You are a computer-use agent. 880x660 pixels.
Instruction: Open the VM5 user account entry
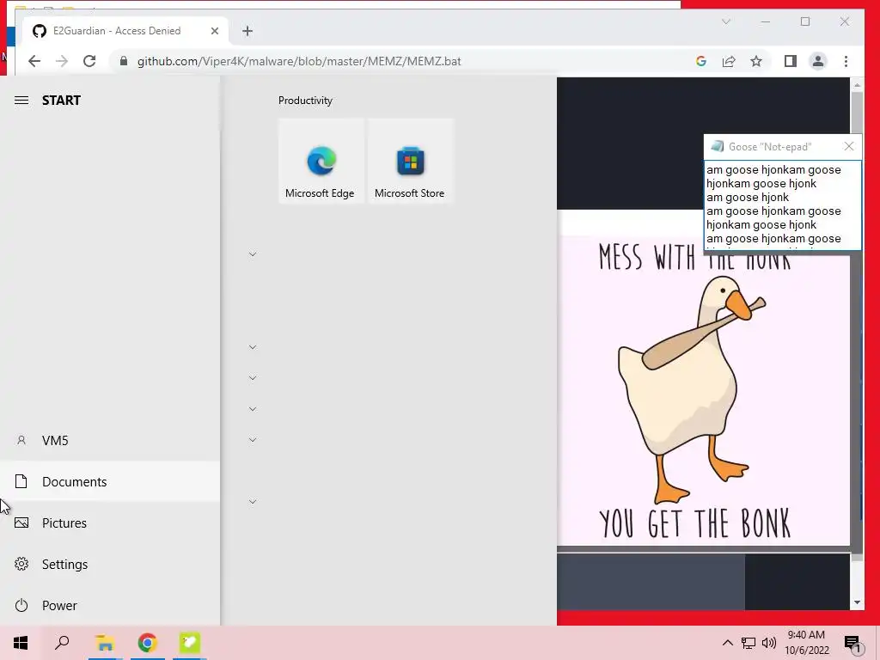coord(110,441)
